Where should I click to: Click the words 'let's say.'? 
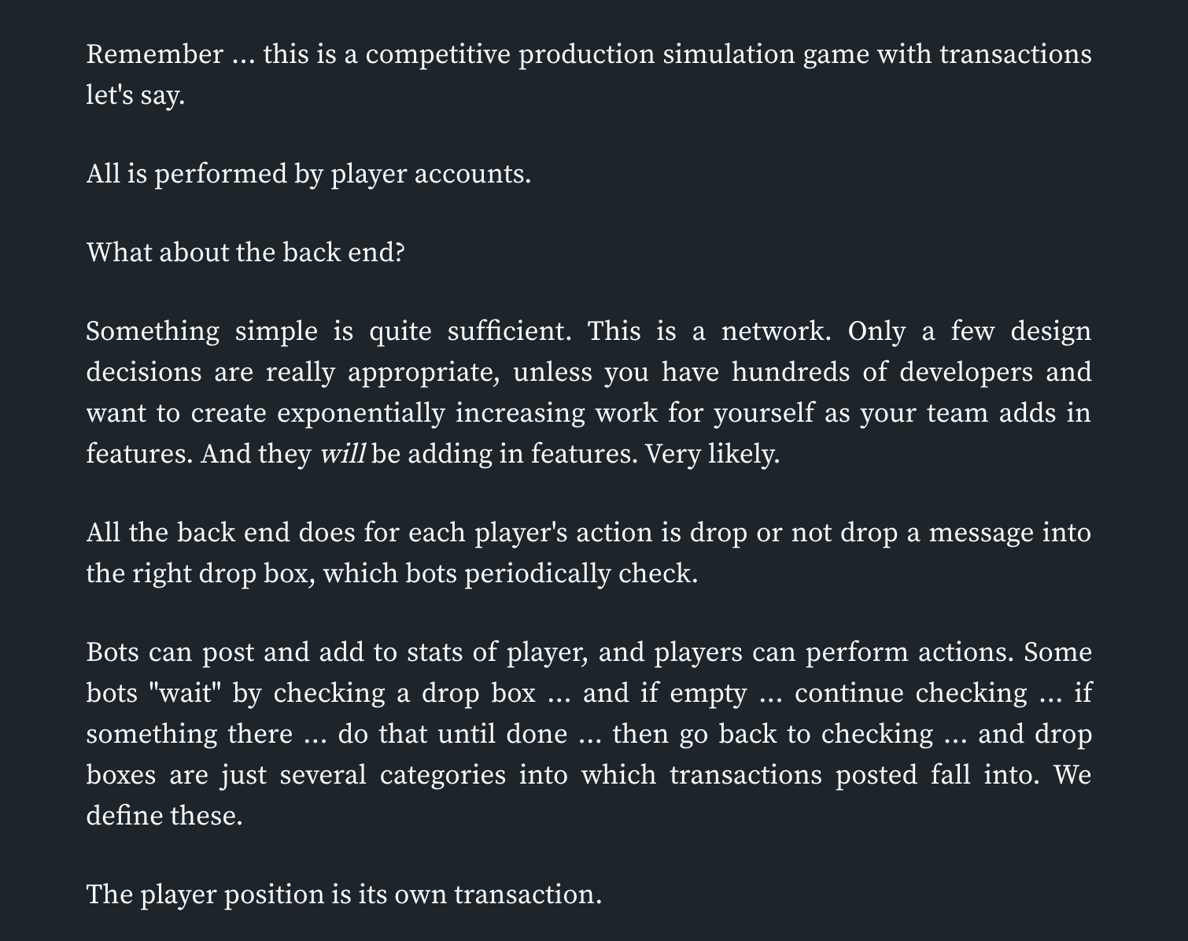[x=135, y=96]
